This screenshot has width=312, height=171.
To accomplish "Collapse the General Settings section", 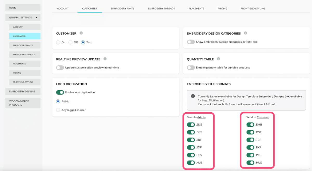I will tap(37, 17).
